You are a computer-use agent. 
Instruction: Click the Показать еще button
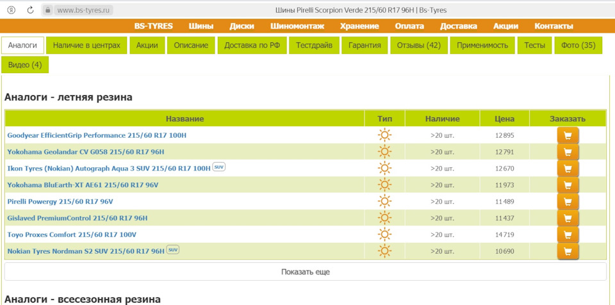click(x=306, y=272)
